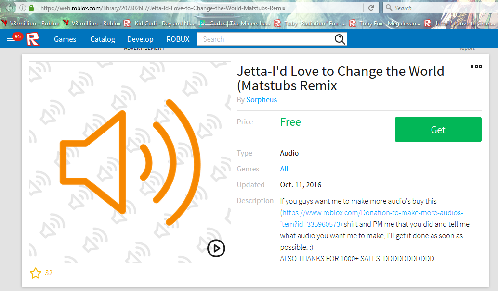The image size is (498, 291).
Task: Open the hamburger navigation menu
Action: tap(11, 38)
